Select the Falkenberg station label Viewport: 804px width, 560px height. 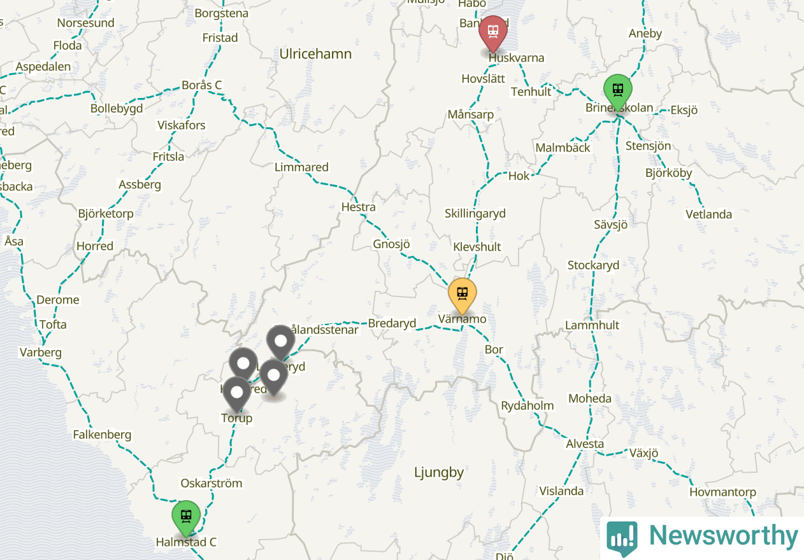coord(102,435)
